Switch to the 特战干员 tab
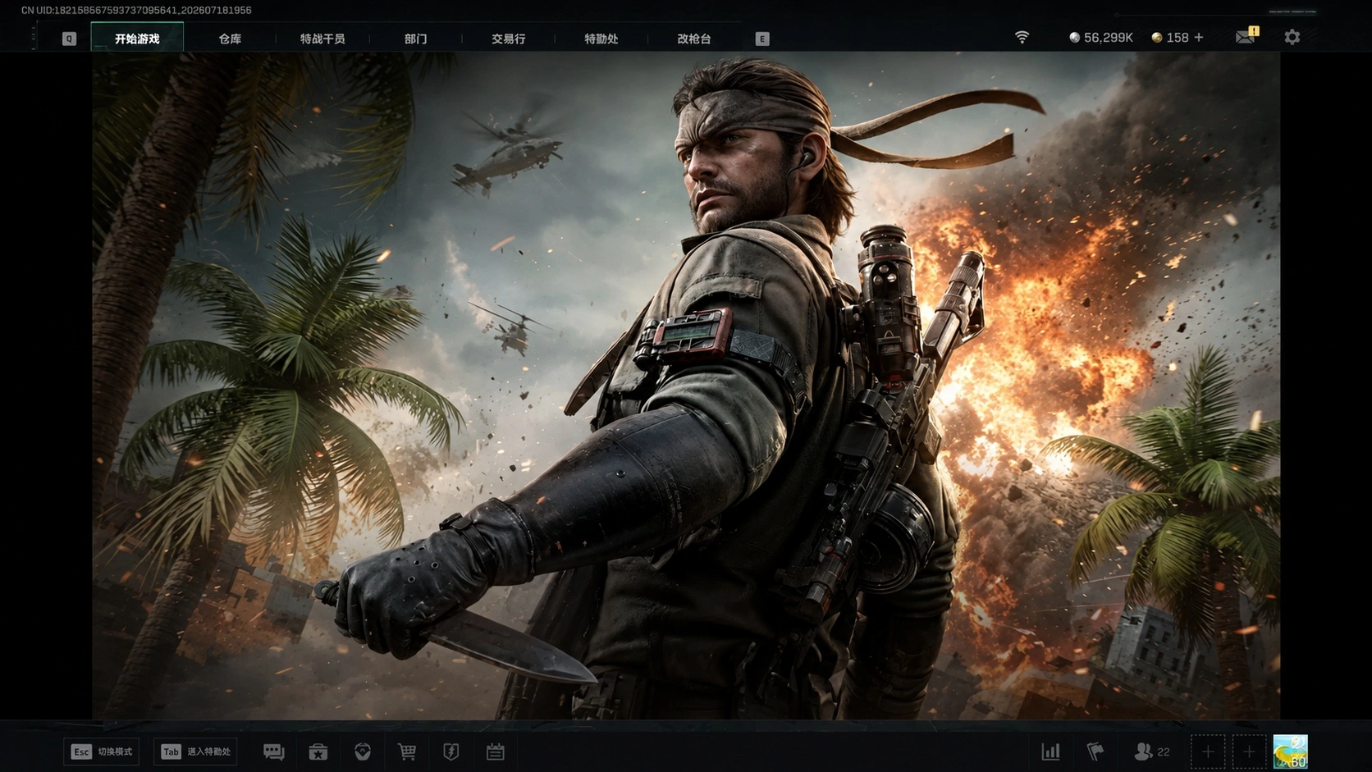The height and width of the screenshot is (772, 1372). coord(322,39)
